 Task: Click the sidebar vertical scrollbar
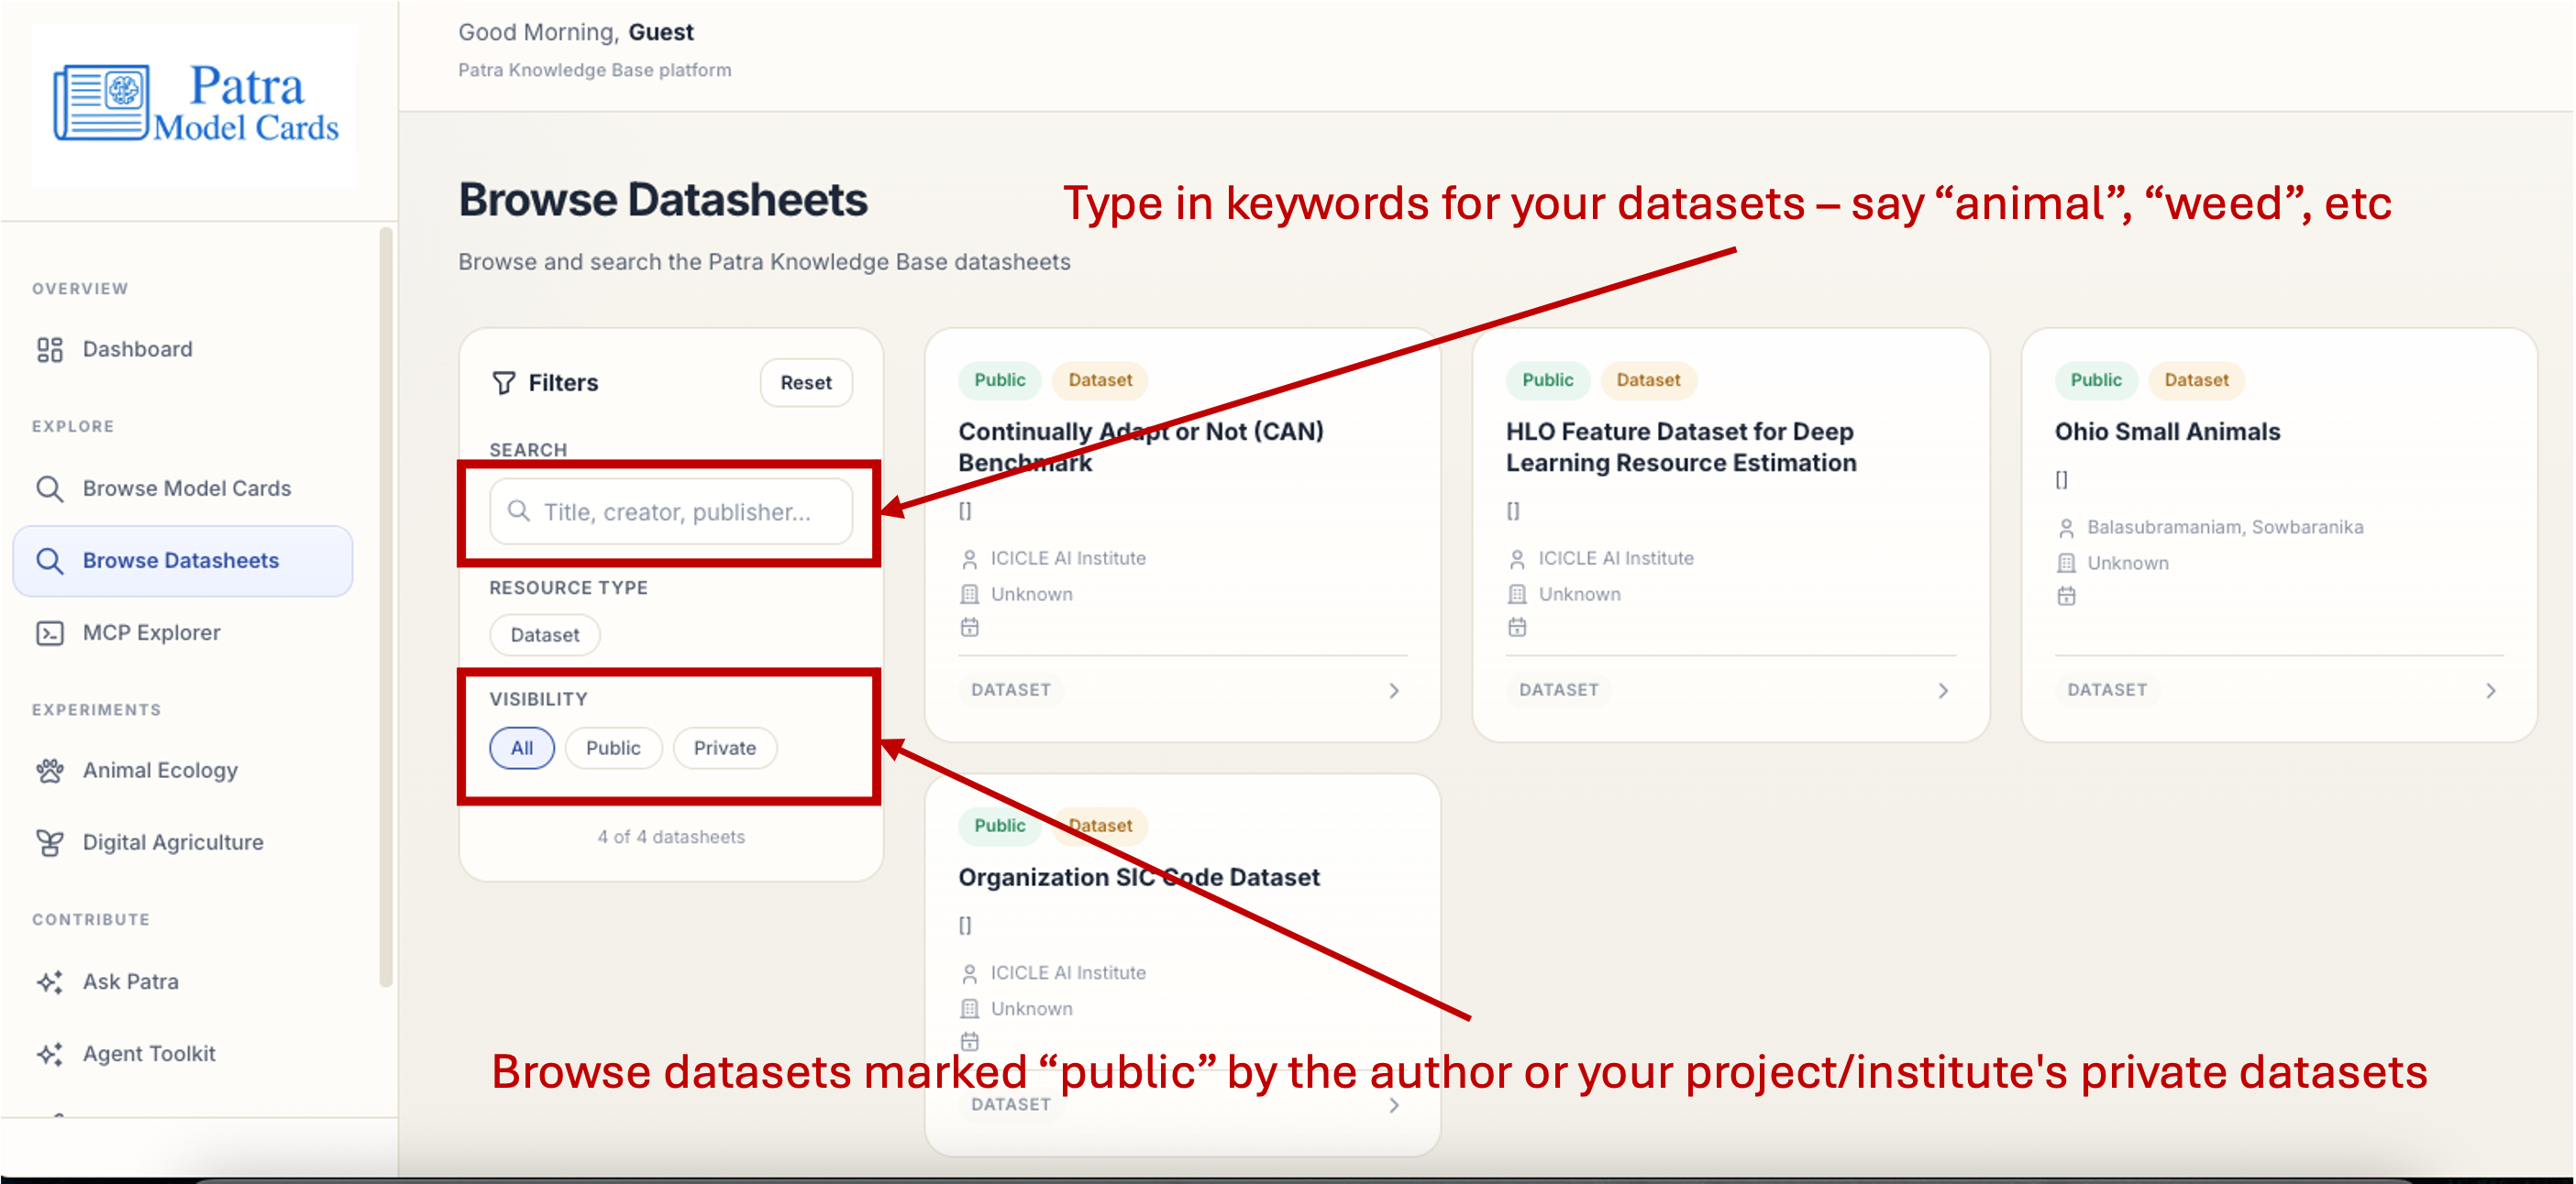coord(386,608)
